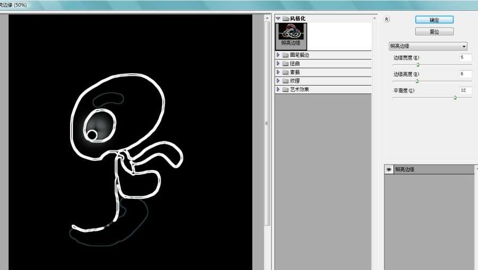Click the 边缘宽度 label
The height and width of the screenshot is (270, 478).
(406, 57)
